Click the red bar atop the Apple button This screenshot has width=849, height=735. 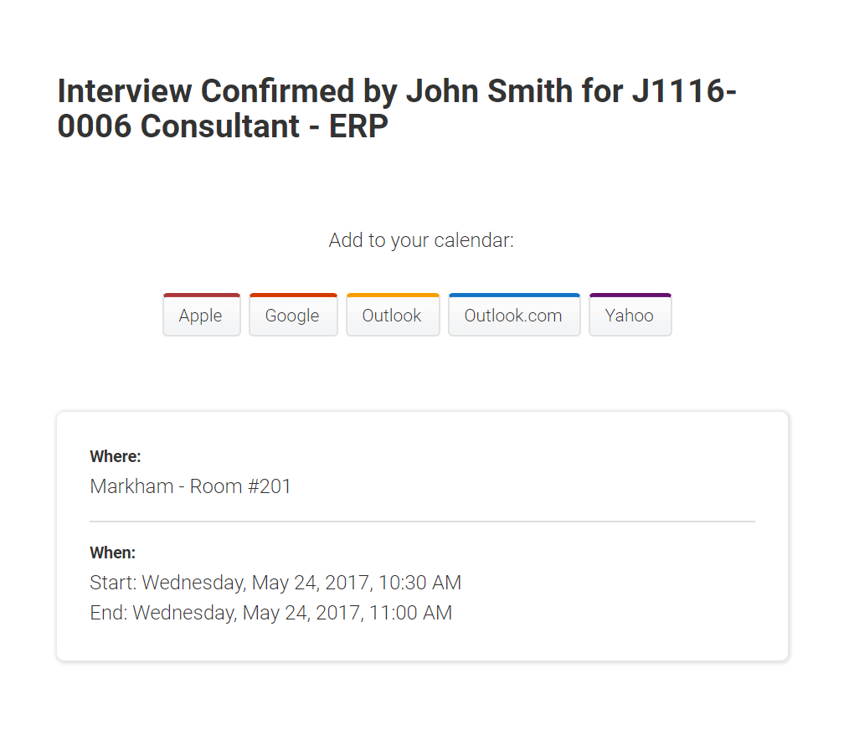pos(202,295)
